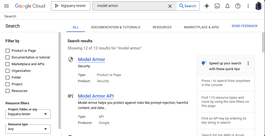This screenshot has width=265, height=136.
Task: Go to Google Cloud home logo
Action: click(x=30, y=6)
